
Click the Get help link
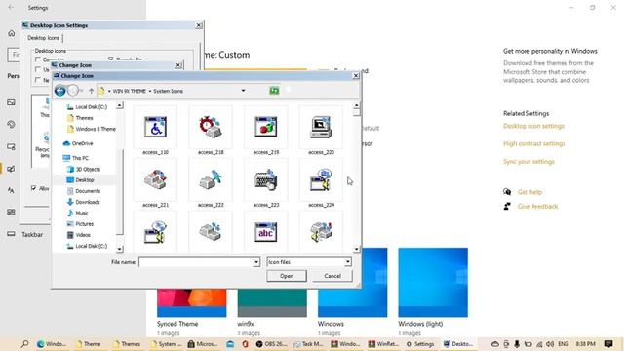529,192
